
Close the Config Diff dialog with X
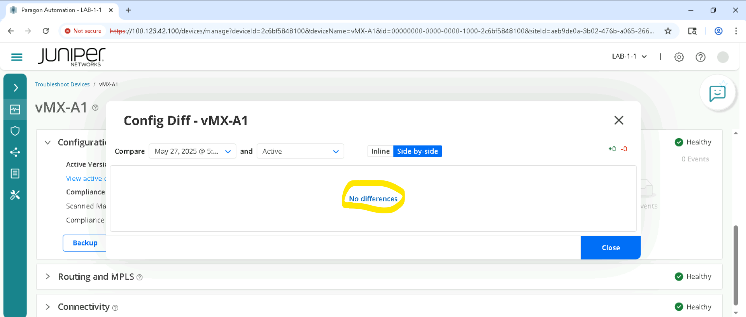click(618, 120)
